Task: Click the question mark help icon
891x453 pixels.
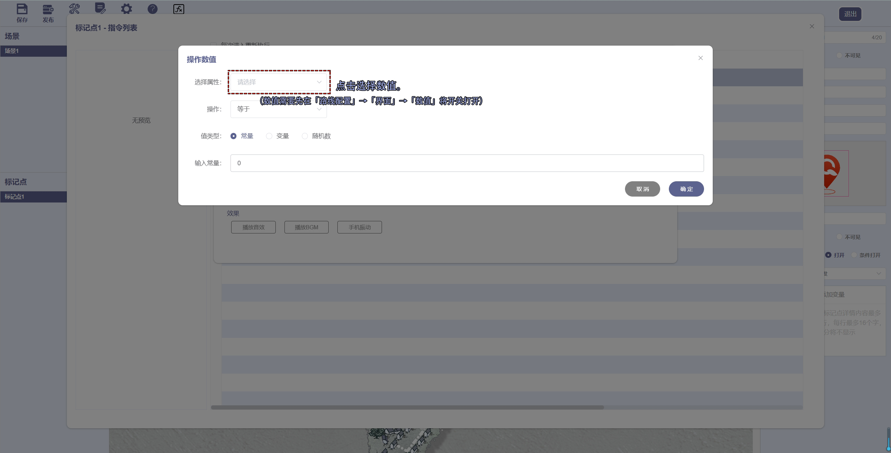Action: click(x=153, y=9)
